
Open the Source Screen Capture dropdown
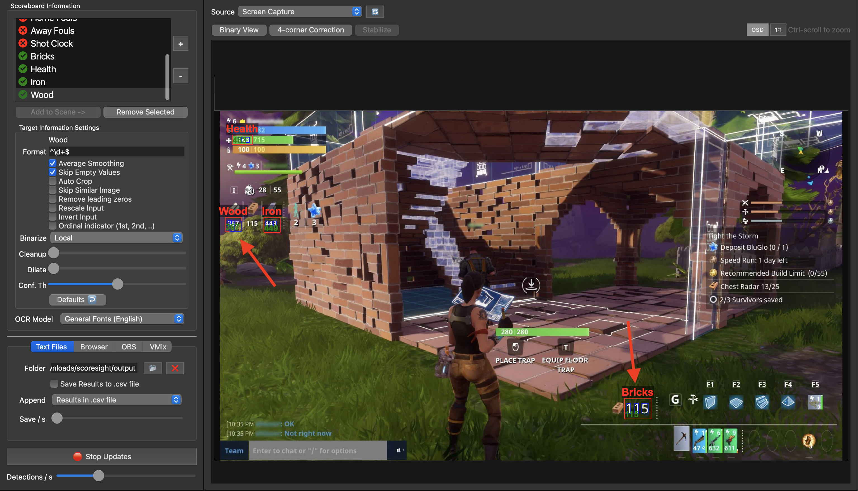click(x=300, y=12)
